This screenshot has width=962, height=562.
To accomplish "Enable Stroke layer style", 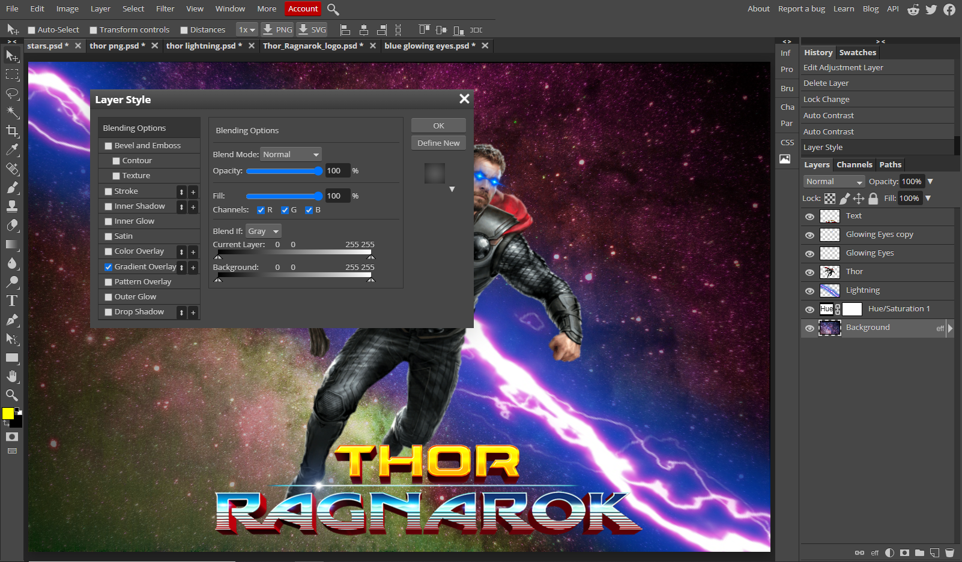I will coord(109,191).
